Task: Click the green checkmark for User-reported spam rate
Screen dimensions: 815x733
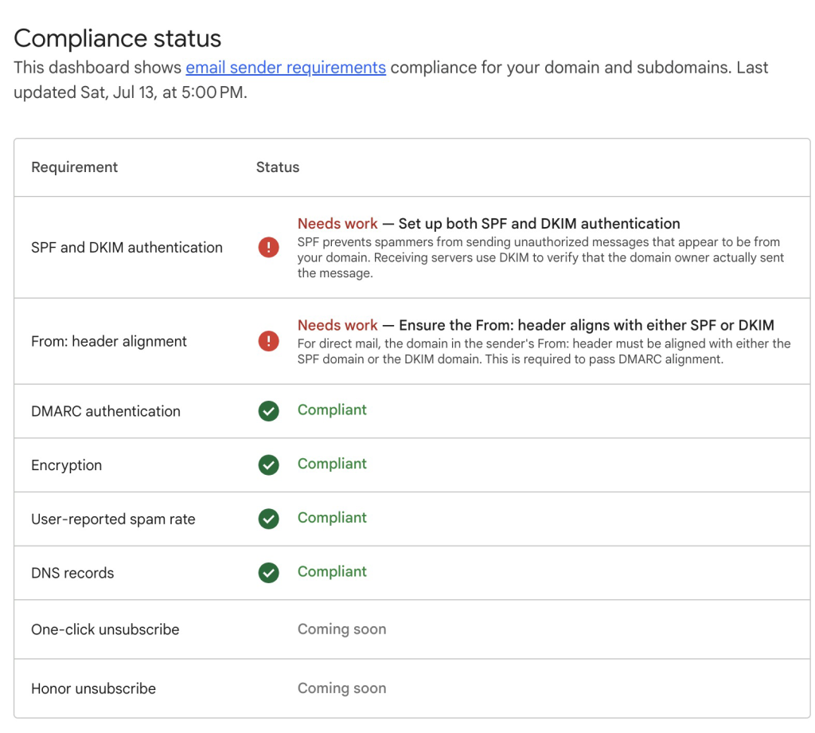Action: coord(269,519)
